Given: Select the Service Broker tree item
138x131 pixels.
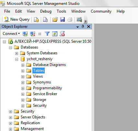Looking at the screenshot, I should coord(45,94).
